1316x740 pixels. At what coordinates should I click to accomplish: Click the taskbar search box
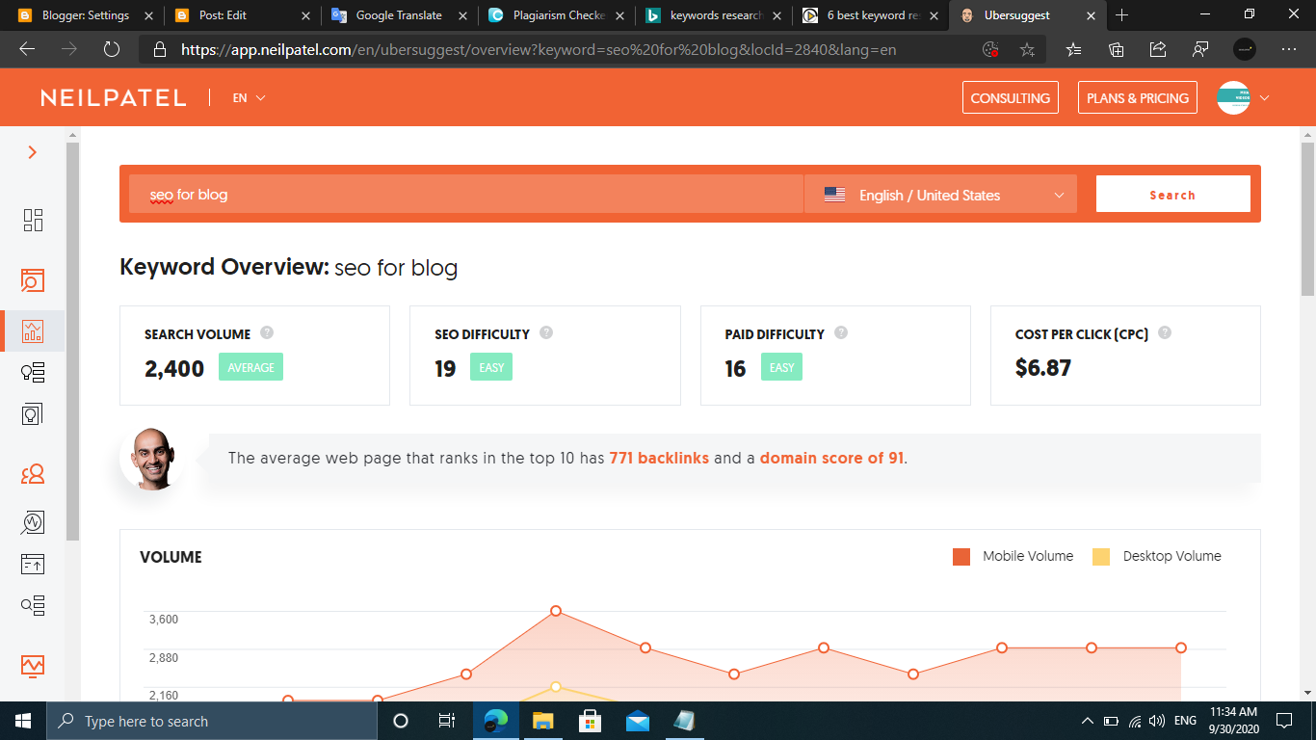[x=212, y=721]
